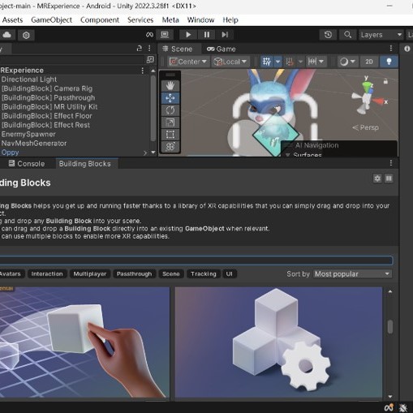This screenshot has width=413, height=413.
Task: Open the Scene view three-dot menu
Action: (x=391, y=49)
